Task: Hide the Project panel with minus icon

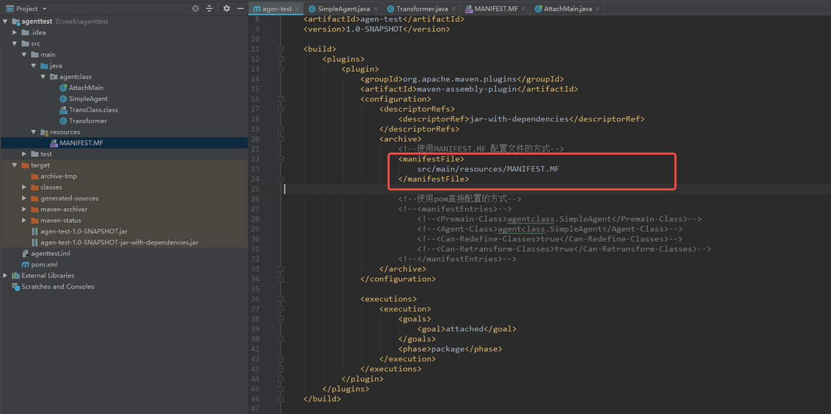Action: pos(240,8)
